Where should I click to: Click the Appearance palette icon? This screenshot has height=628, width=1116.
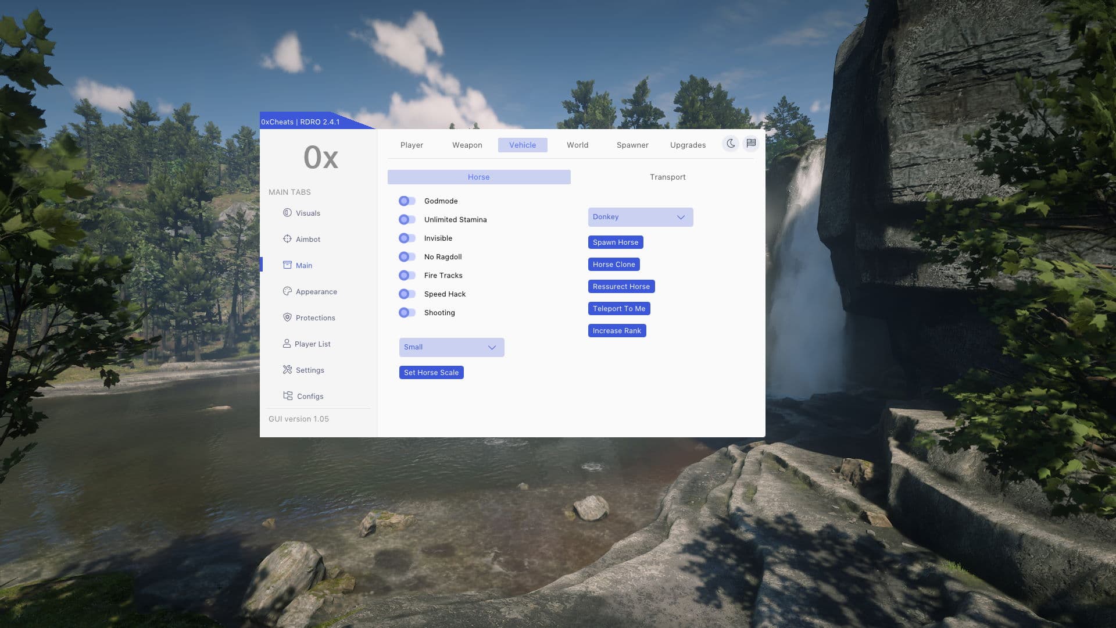pos(287,291)
